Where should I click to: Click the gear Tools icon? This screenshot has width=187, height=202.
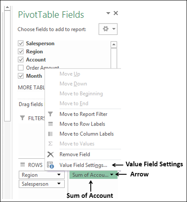point(105,29)
